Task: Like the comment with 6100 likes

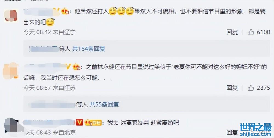Action: click(251, 32)
